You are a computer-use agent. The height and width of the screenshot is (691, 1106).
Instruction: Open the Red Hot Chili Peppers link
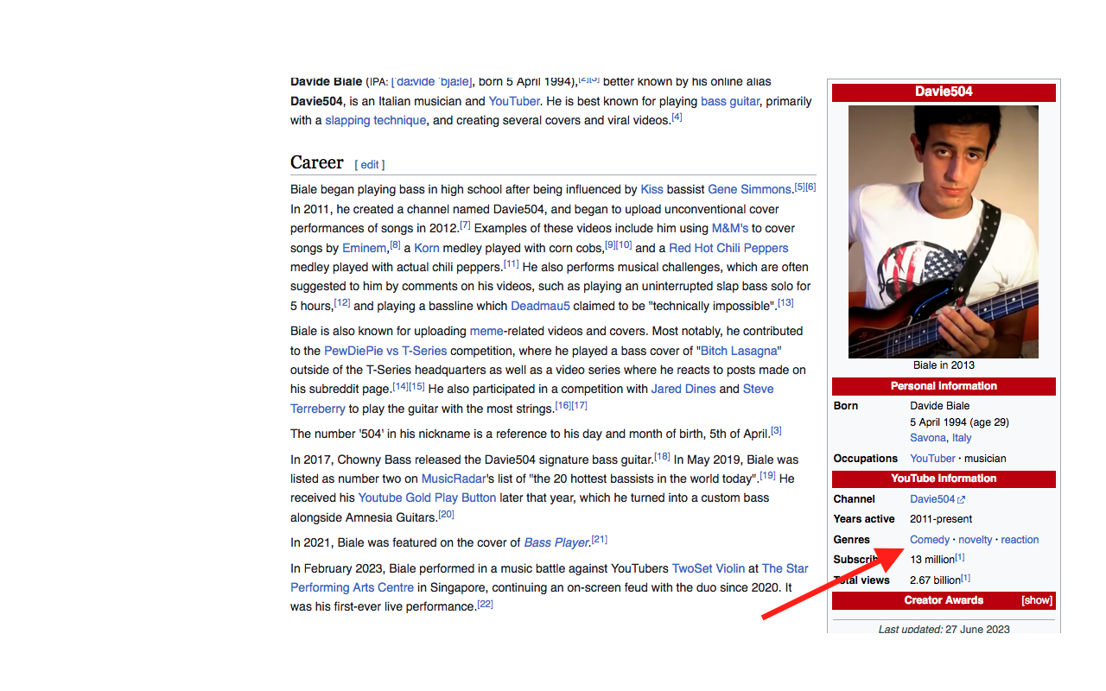(x=728, y=248)
